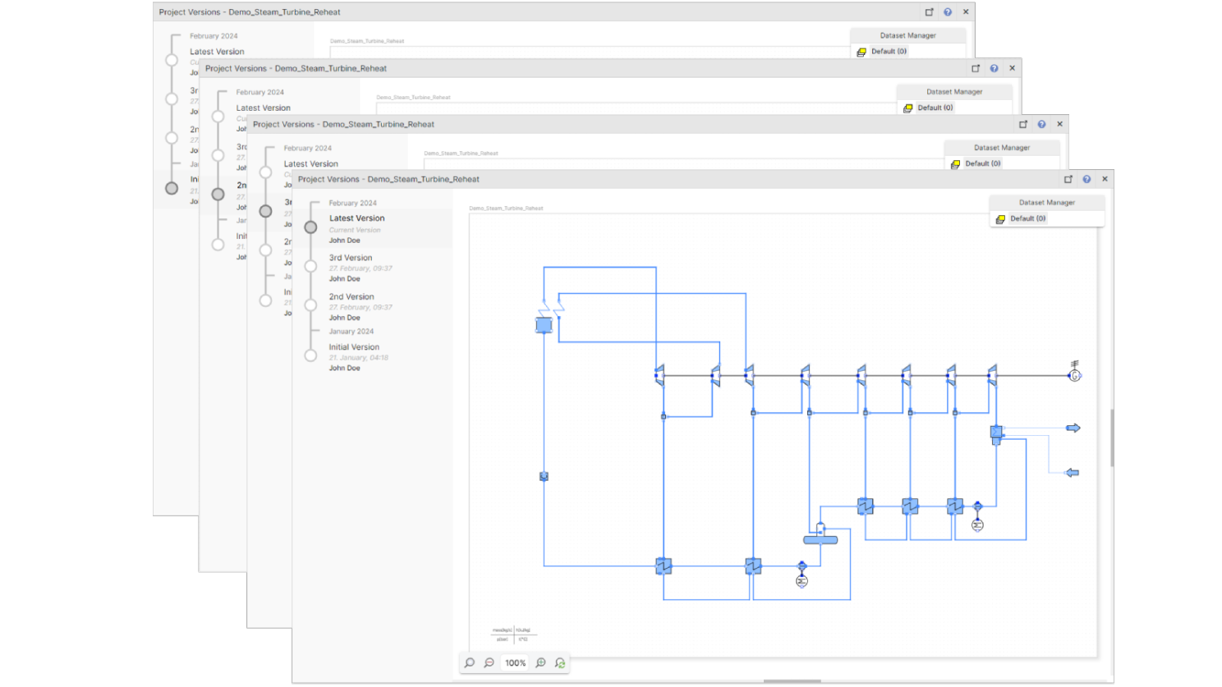Zoom in with the green plus magnifier
Screen dimensions: 1222x687
540,663
